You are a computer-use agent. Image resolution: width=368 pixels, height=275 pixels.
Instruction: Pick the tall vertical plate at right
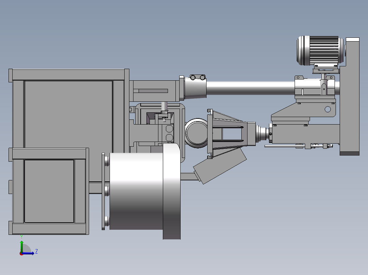pyautogui.click(x=350, y=96)
